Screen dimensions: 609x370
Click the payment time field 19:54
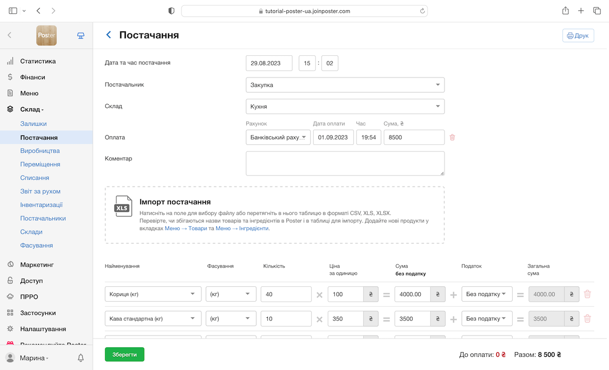click(368, 137)
